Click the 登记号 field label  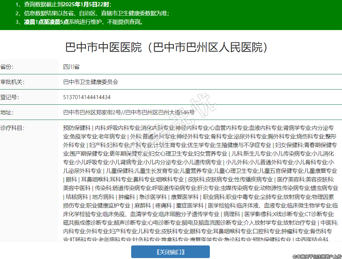coord(10,97)
